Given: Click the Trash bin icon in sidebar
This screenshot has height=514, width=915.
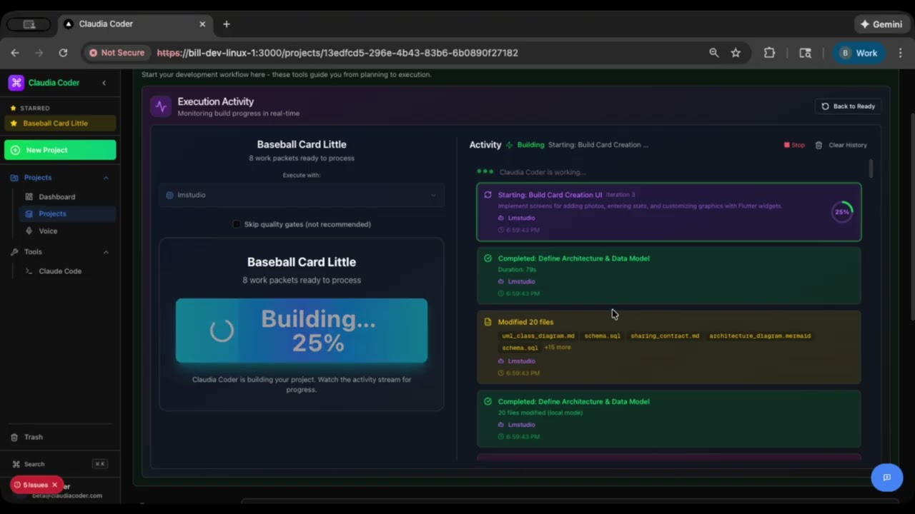Looking at the screenshot, I should 14,437.
